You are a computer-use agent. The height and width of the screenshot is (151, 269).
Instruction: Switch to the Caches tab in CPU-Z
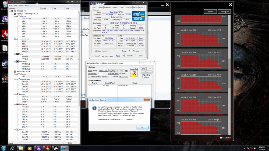(100, 7)
